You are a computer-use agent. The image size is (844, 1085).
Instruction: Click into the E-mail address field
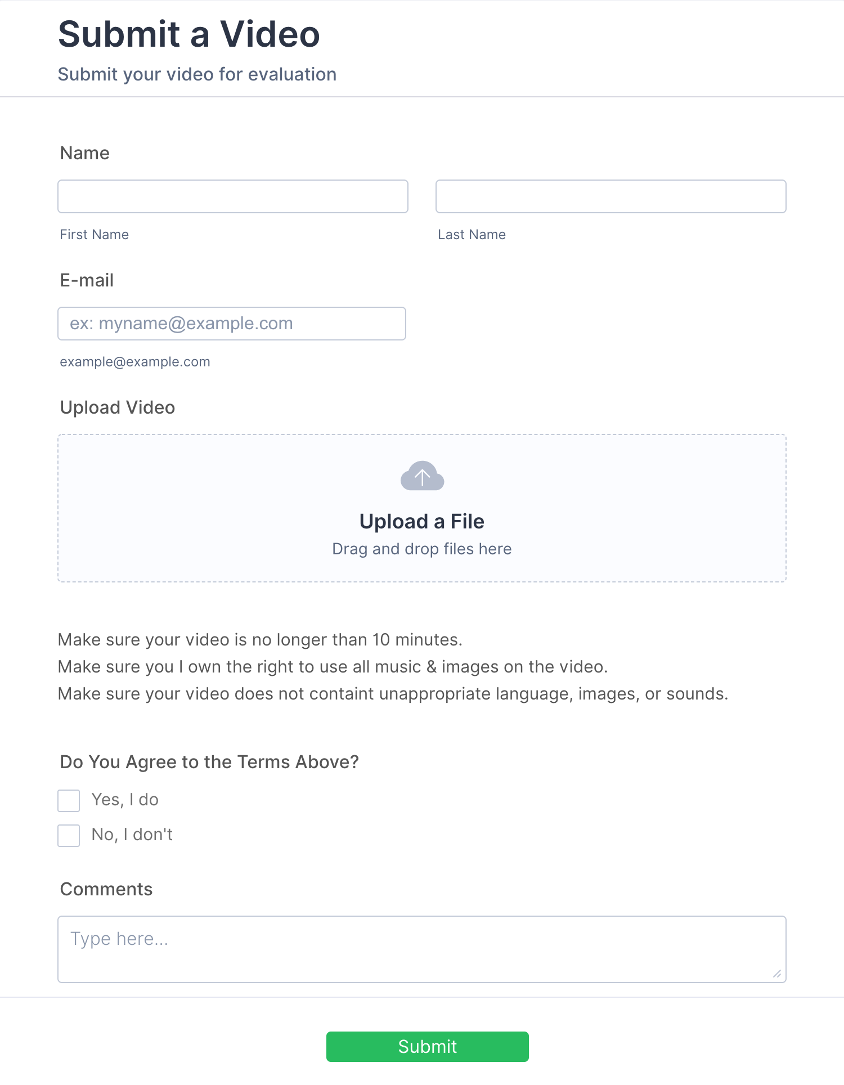tap(232, 324)
